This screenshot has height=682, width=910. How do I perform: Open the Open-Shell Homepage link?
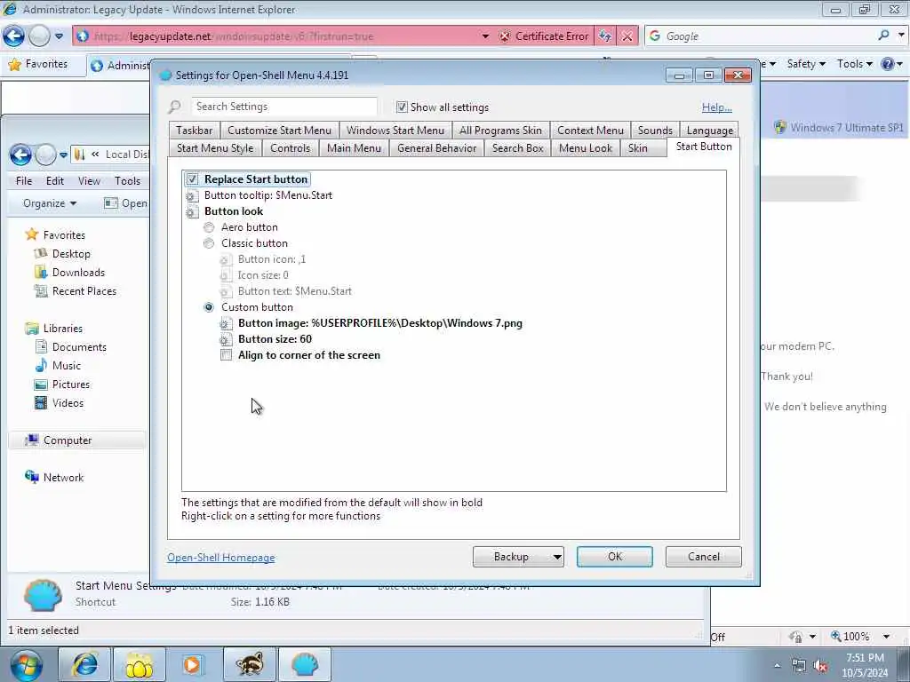221,558
